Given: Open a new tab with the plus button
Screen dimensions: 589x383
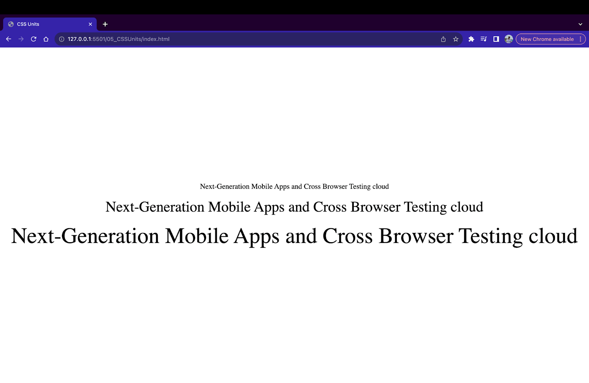Looking at the screenshot, I should coord(105,24).
